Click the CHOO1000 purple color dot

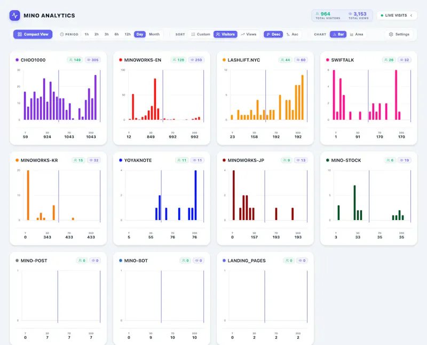tap(17, 60)
